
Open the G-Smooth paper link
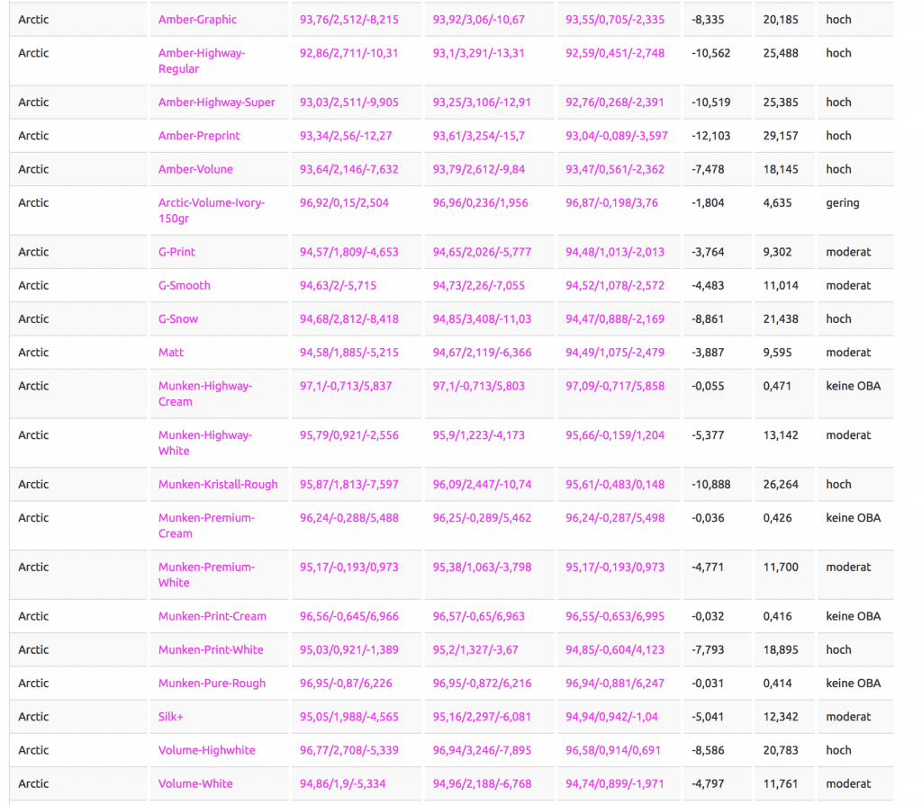(x=184, y=285)
